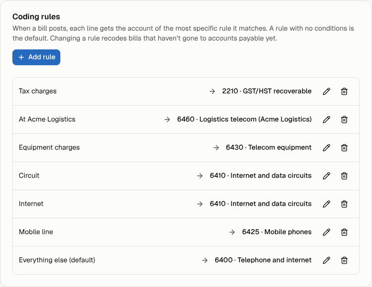The height and width of the screenshot is (287, 372).
Task: Select the Everything else (default) text
Action: (57, 260)
